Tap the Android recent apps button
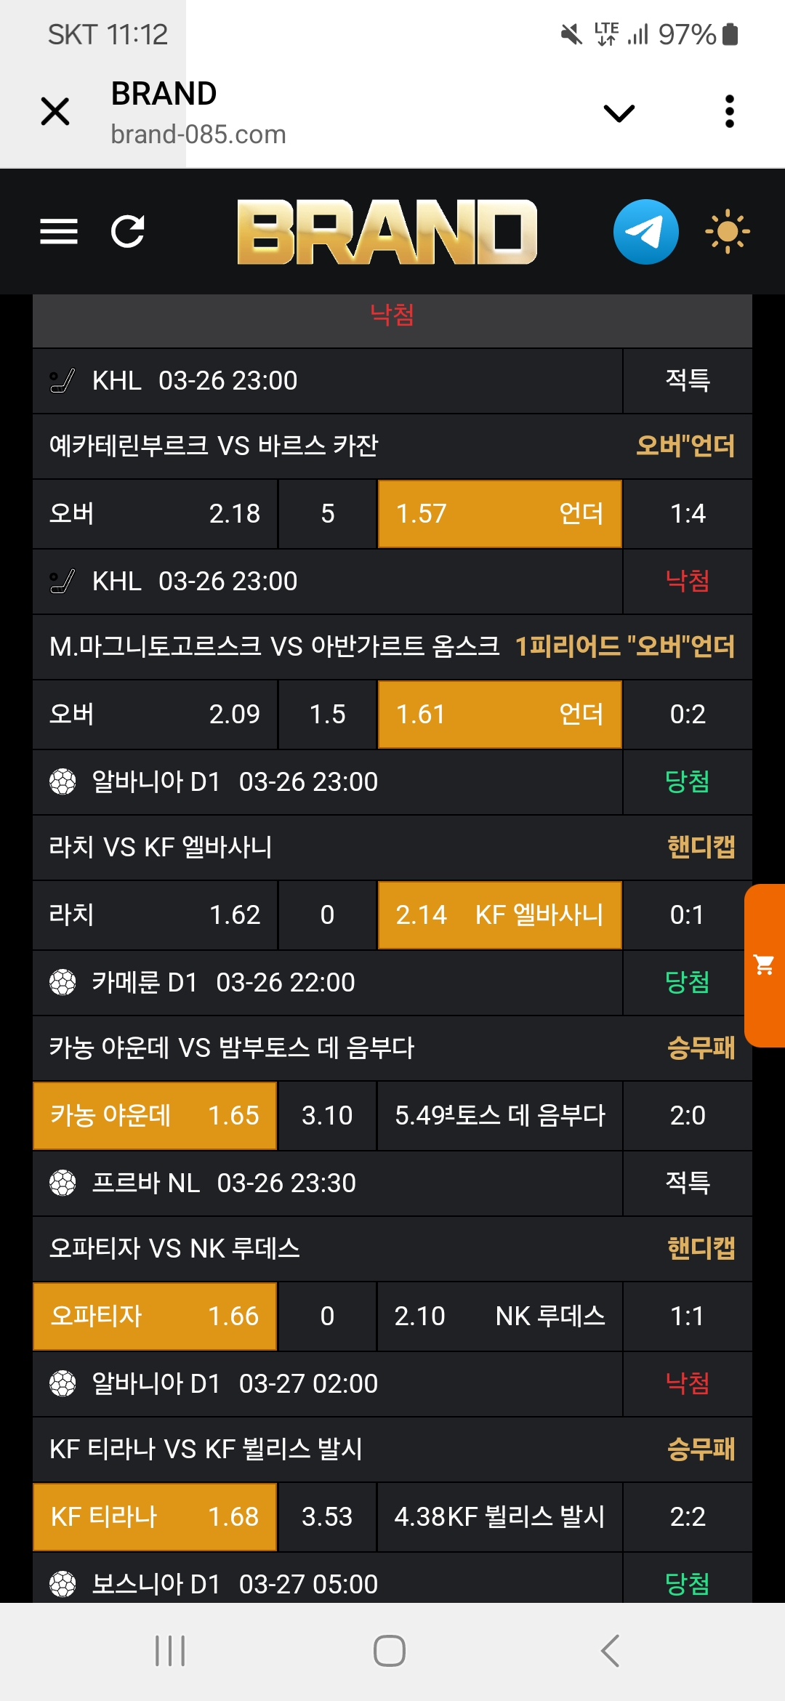Screen dimensions: 785x1701 click(x=170, y=1651)
